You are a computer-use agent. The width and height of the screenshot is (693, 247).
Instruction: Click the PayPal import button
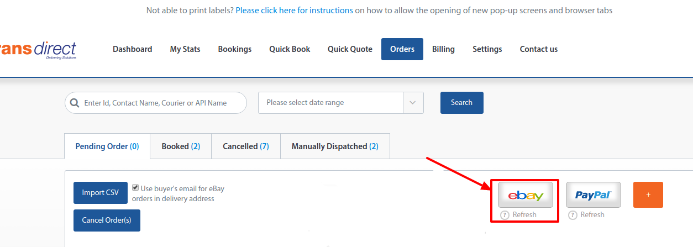coord(593,195)
